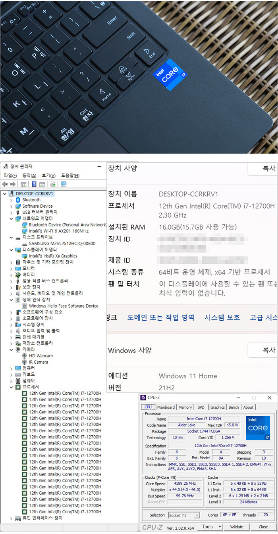The image size is (278, 534).
Task: Select the 모니터 category icon
Action: 18,268
